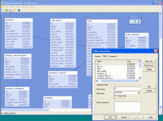Click the Apply button
The width and height of the screenshot is (163, 121).
coord(137,117)
